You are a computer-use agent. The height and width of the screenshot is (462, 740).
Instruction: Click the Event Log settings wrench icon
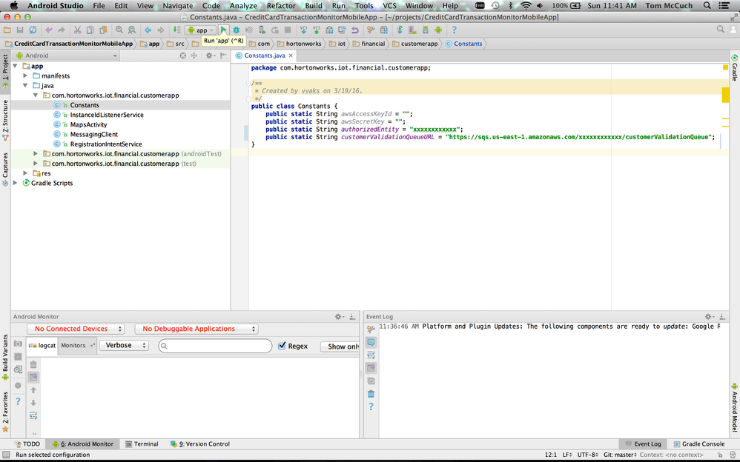pos(371,329)
